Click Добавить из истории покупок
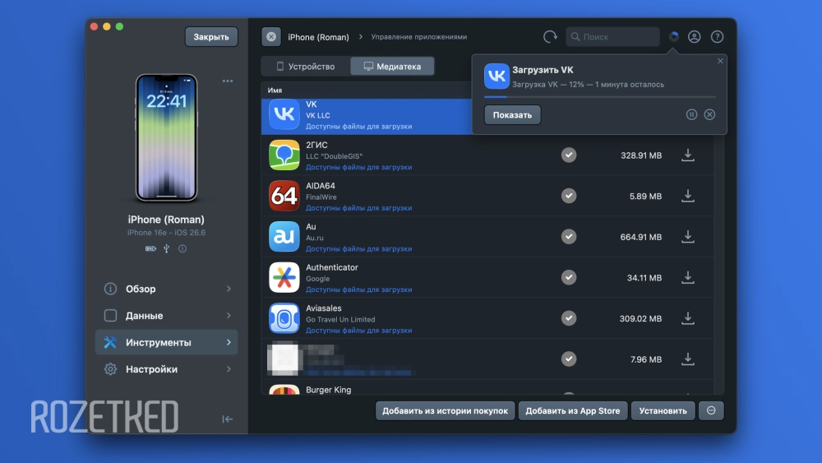822x463 pixels. pos(445,410)
